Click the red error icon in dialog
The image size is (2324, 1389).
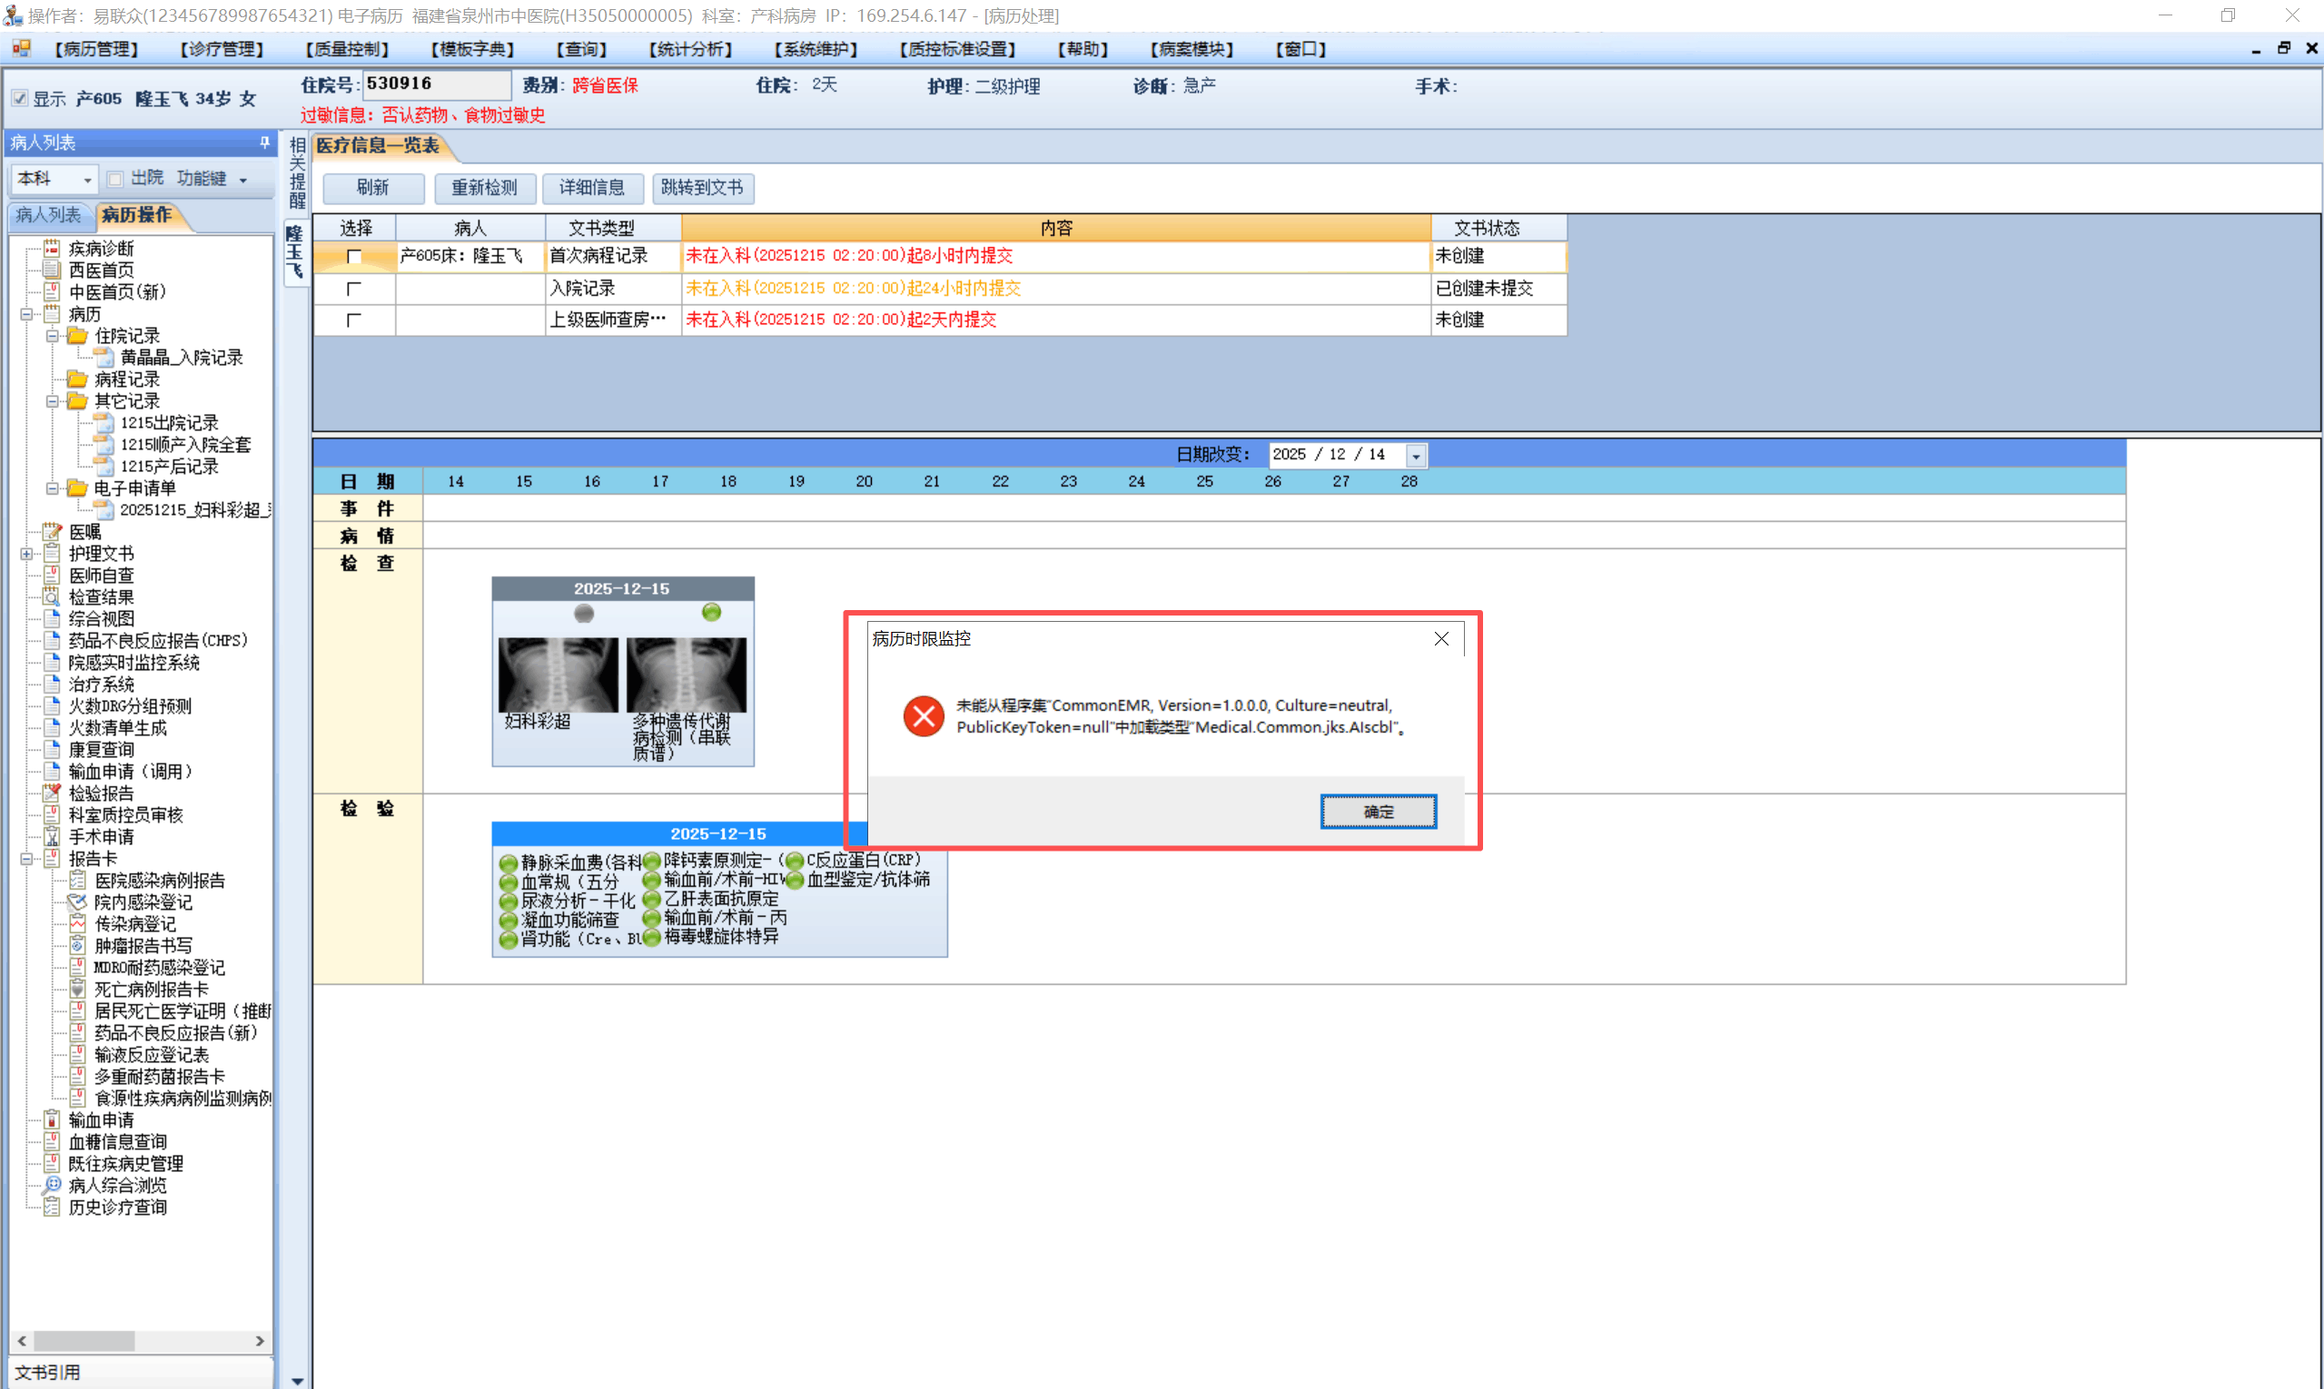coord(923,717)
